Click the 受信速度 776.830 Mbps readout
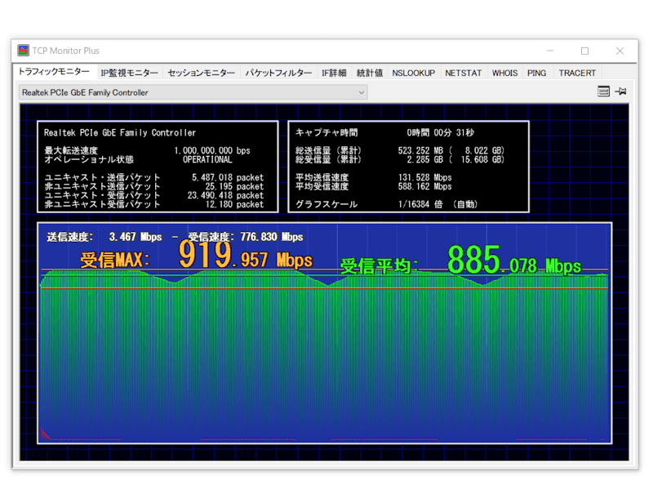Screen dimensions: 653x490 tap(246, 237)
